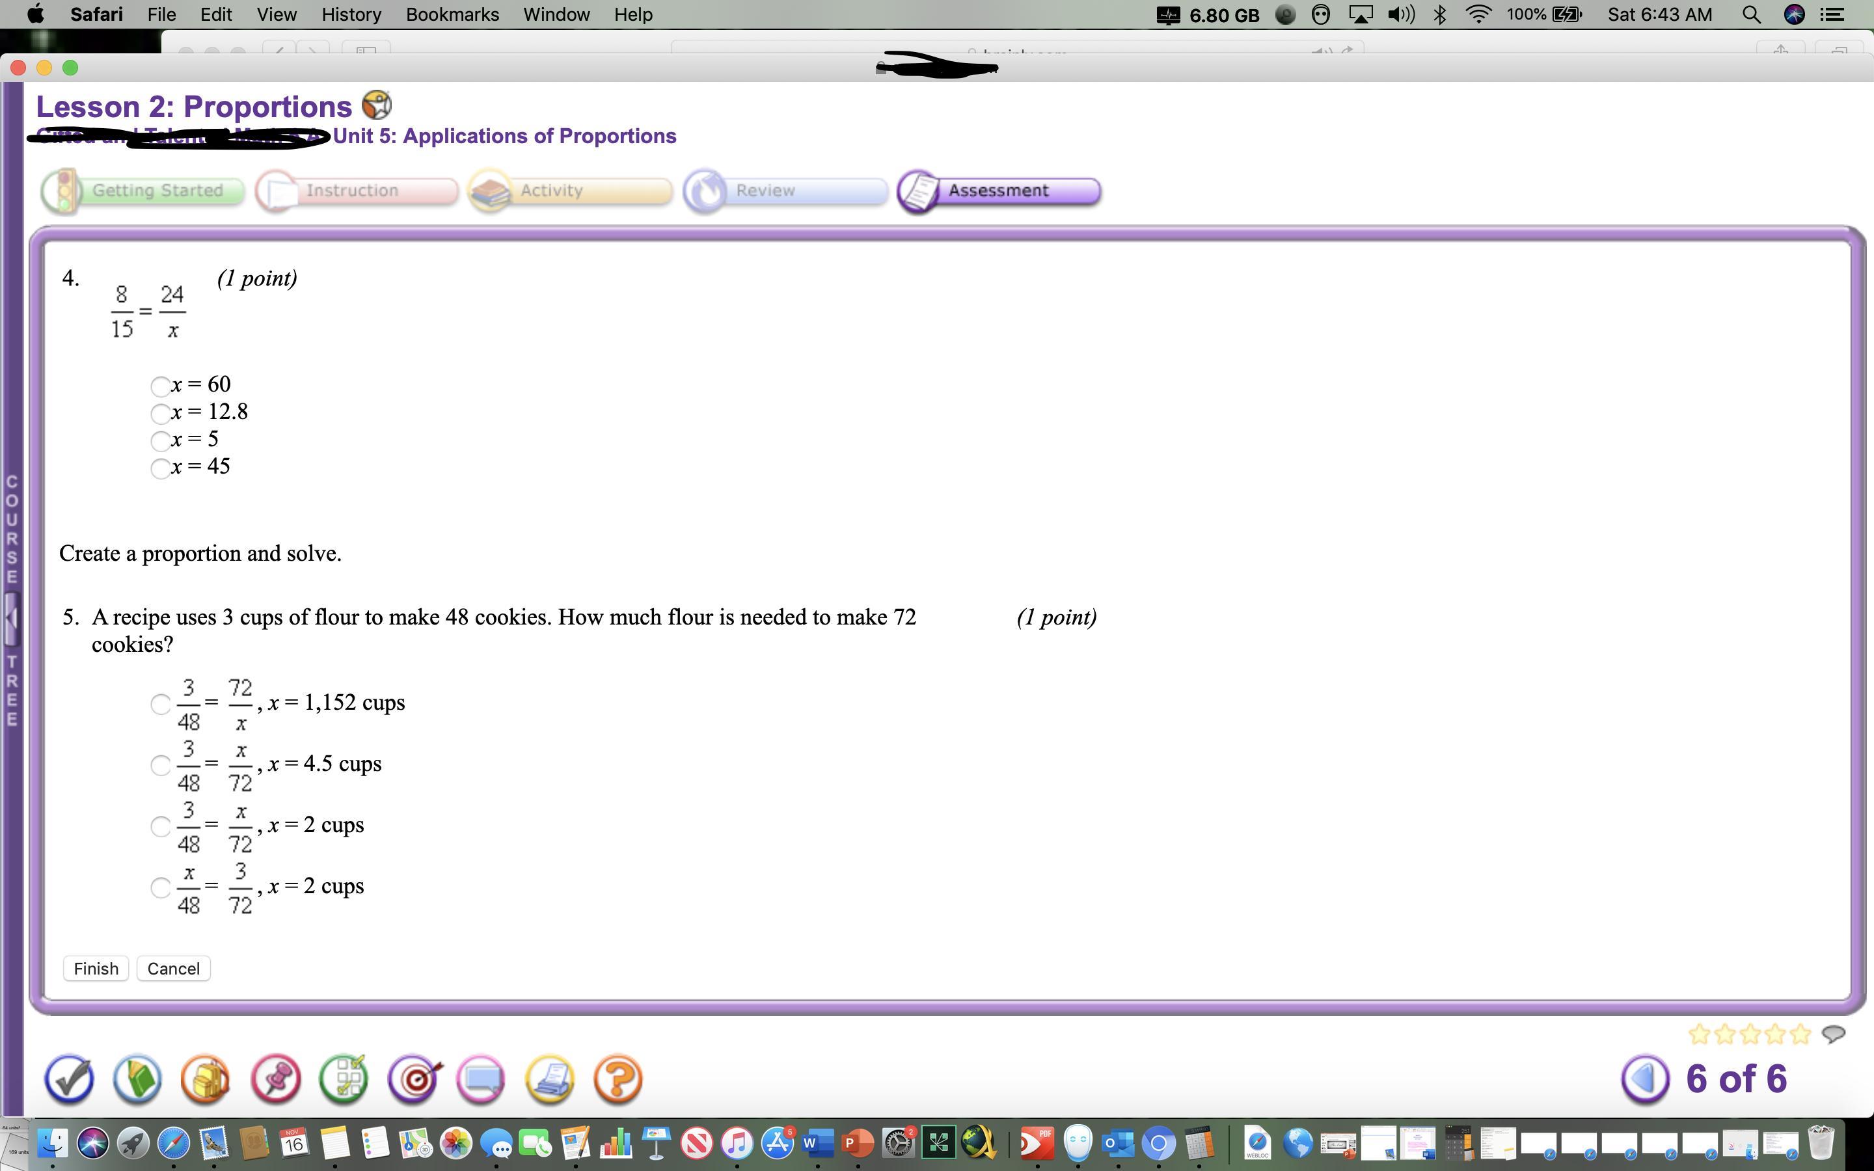
Task: Open the Assessment tab
Action: 999,191
